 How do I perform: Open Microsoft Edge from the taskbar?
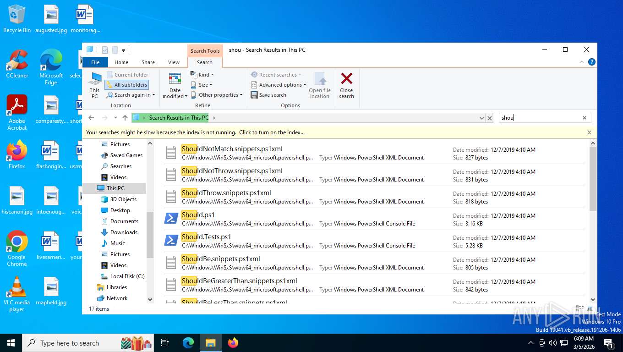tap(188, 343)
